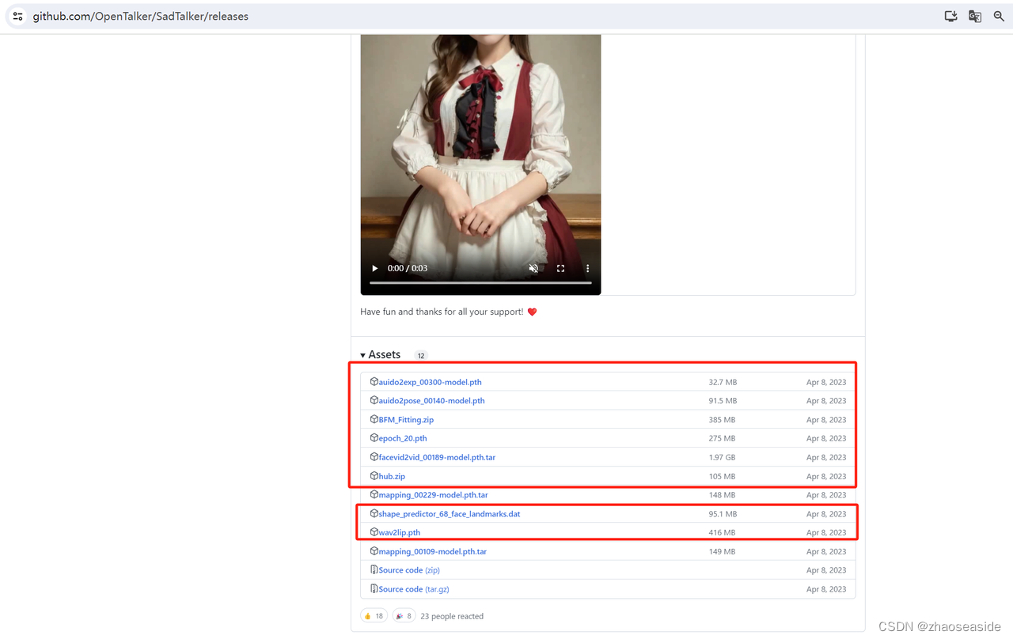The height and width of the screenshot is (639, 1013).
Task: Click the install app icon in address bar
Action: click(x=950, y=16)
